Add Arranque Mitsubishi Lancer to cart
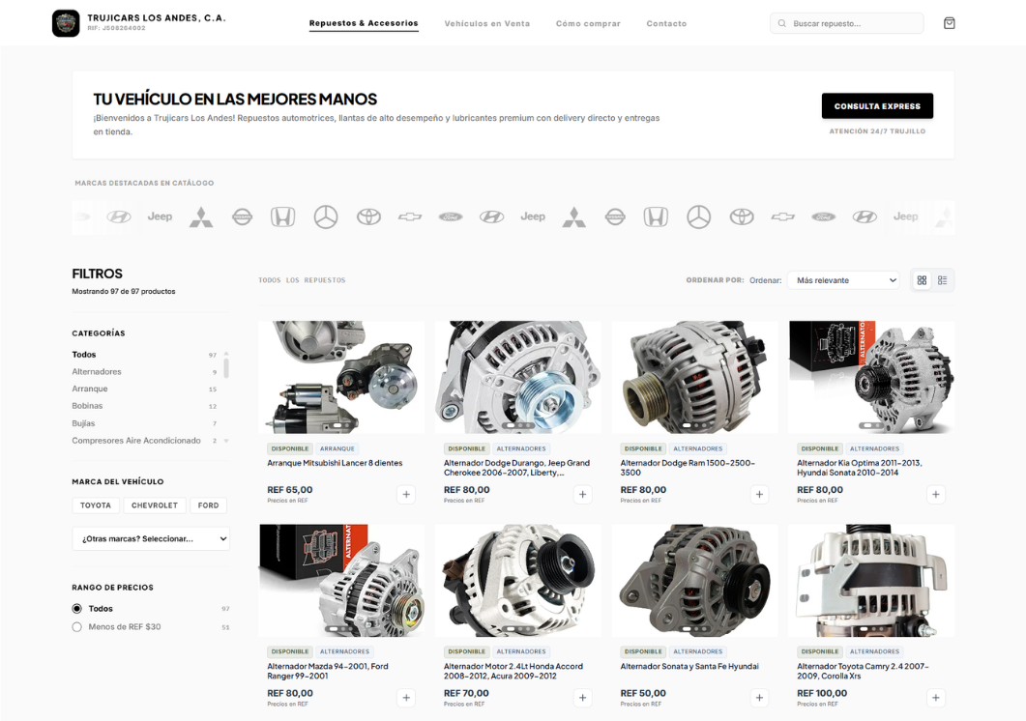This screenshot has width=1026, height=721. [406, 495]
